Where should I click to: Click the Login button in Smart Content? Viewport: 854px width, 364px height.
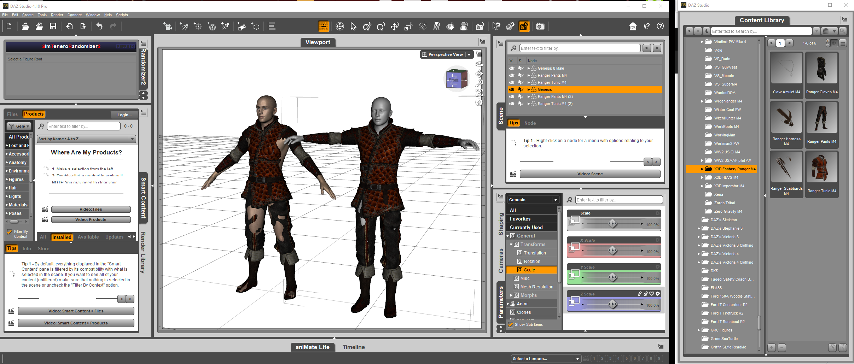pos(124,115)
